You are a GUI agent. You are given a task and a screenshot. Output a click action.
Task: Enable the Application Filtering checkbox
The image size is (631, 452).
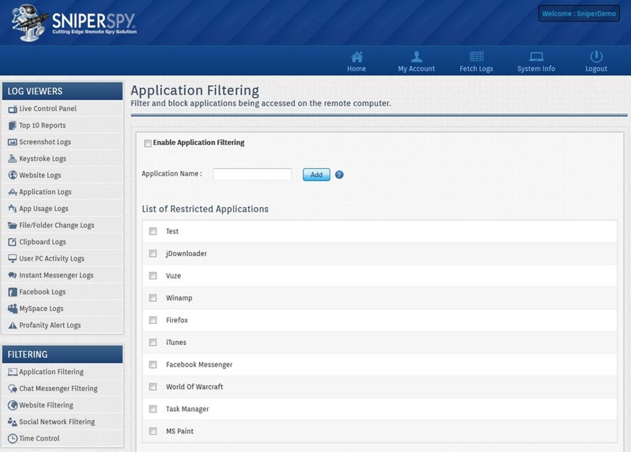click(148, 143)
